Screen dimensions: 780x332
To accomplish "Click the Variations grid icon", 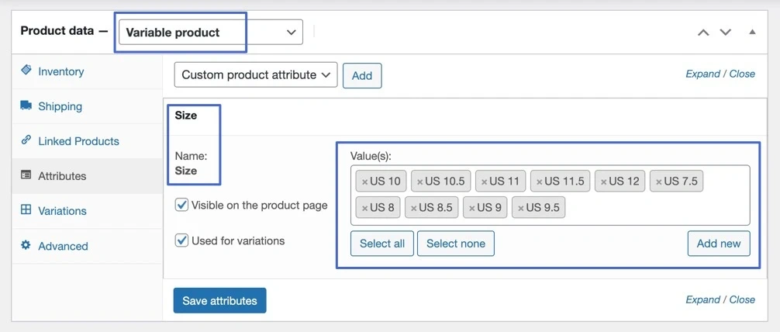I will (x=26, y=210).
